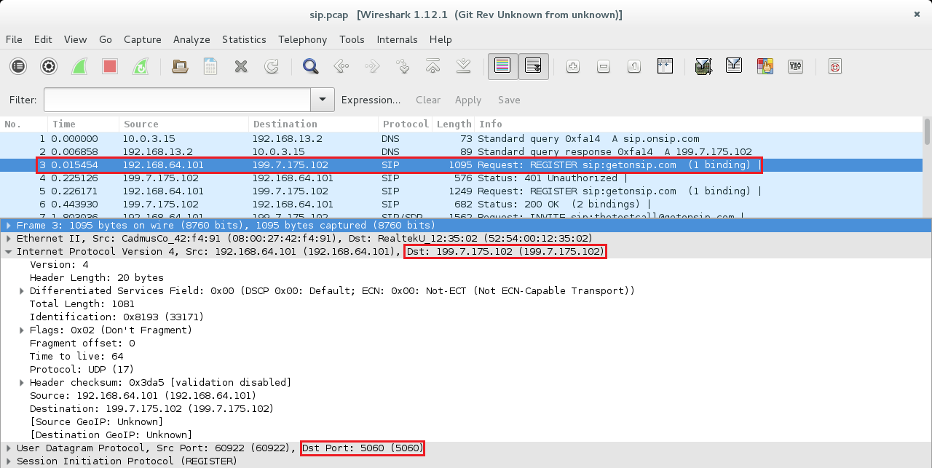
Task: Click the Apply filter button
Action: pos(468,100)
